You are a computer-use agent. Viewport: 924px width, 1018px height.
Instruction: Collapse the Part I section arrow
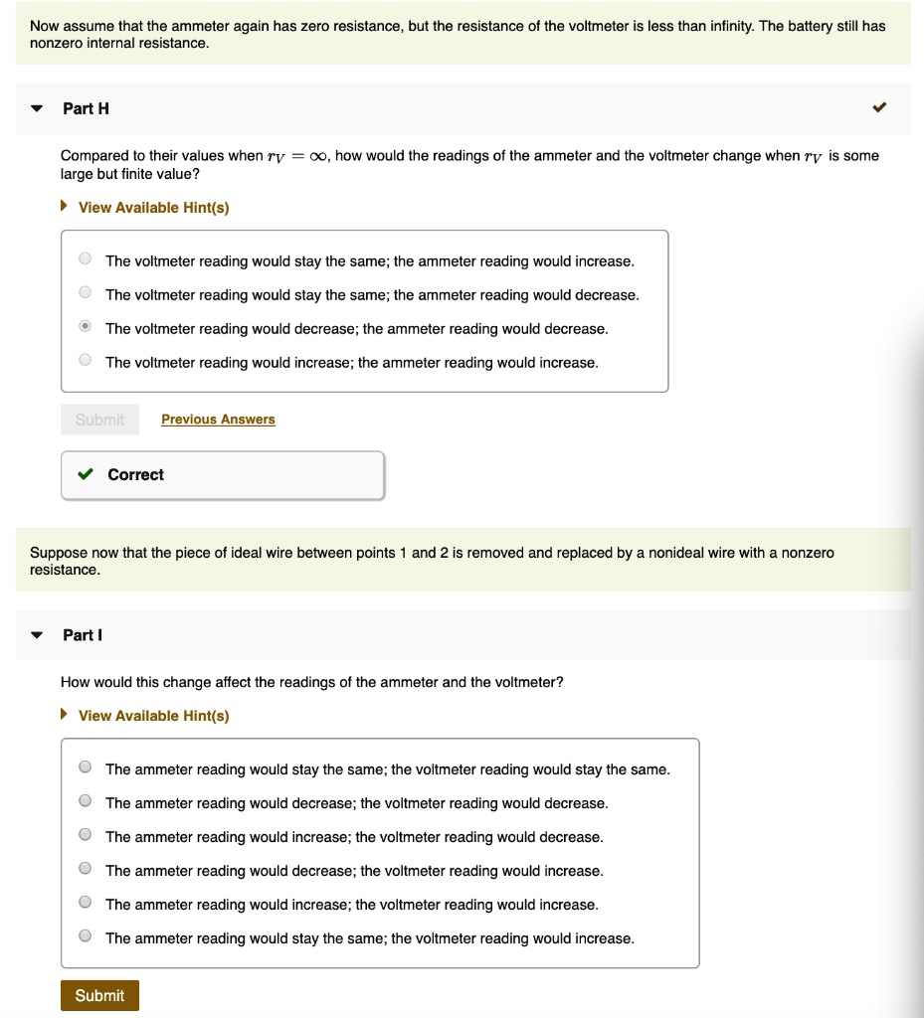pos(37,635)
